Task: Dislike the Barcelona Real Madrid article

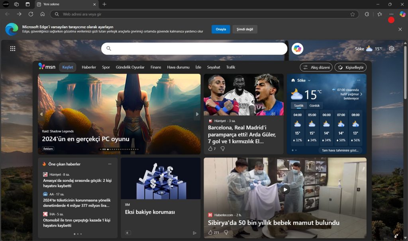Action: click(223, 149)
